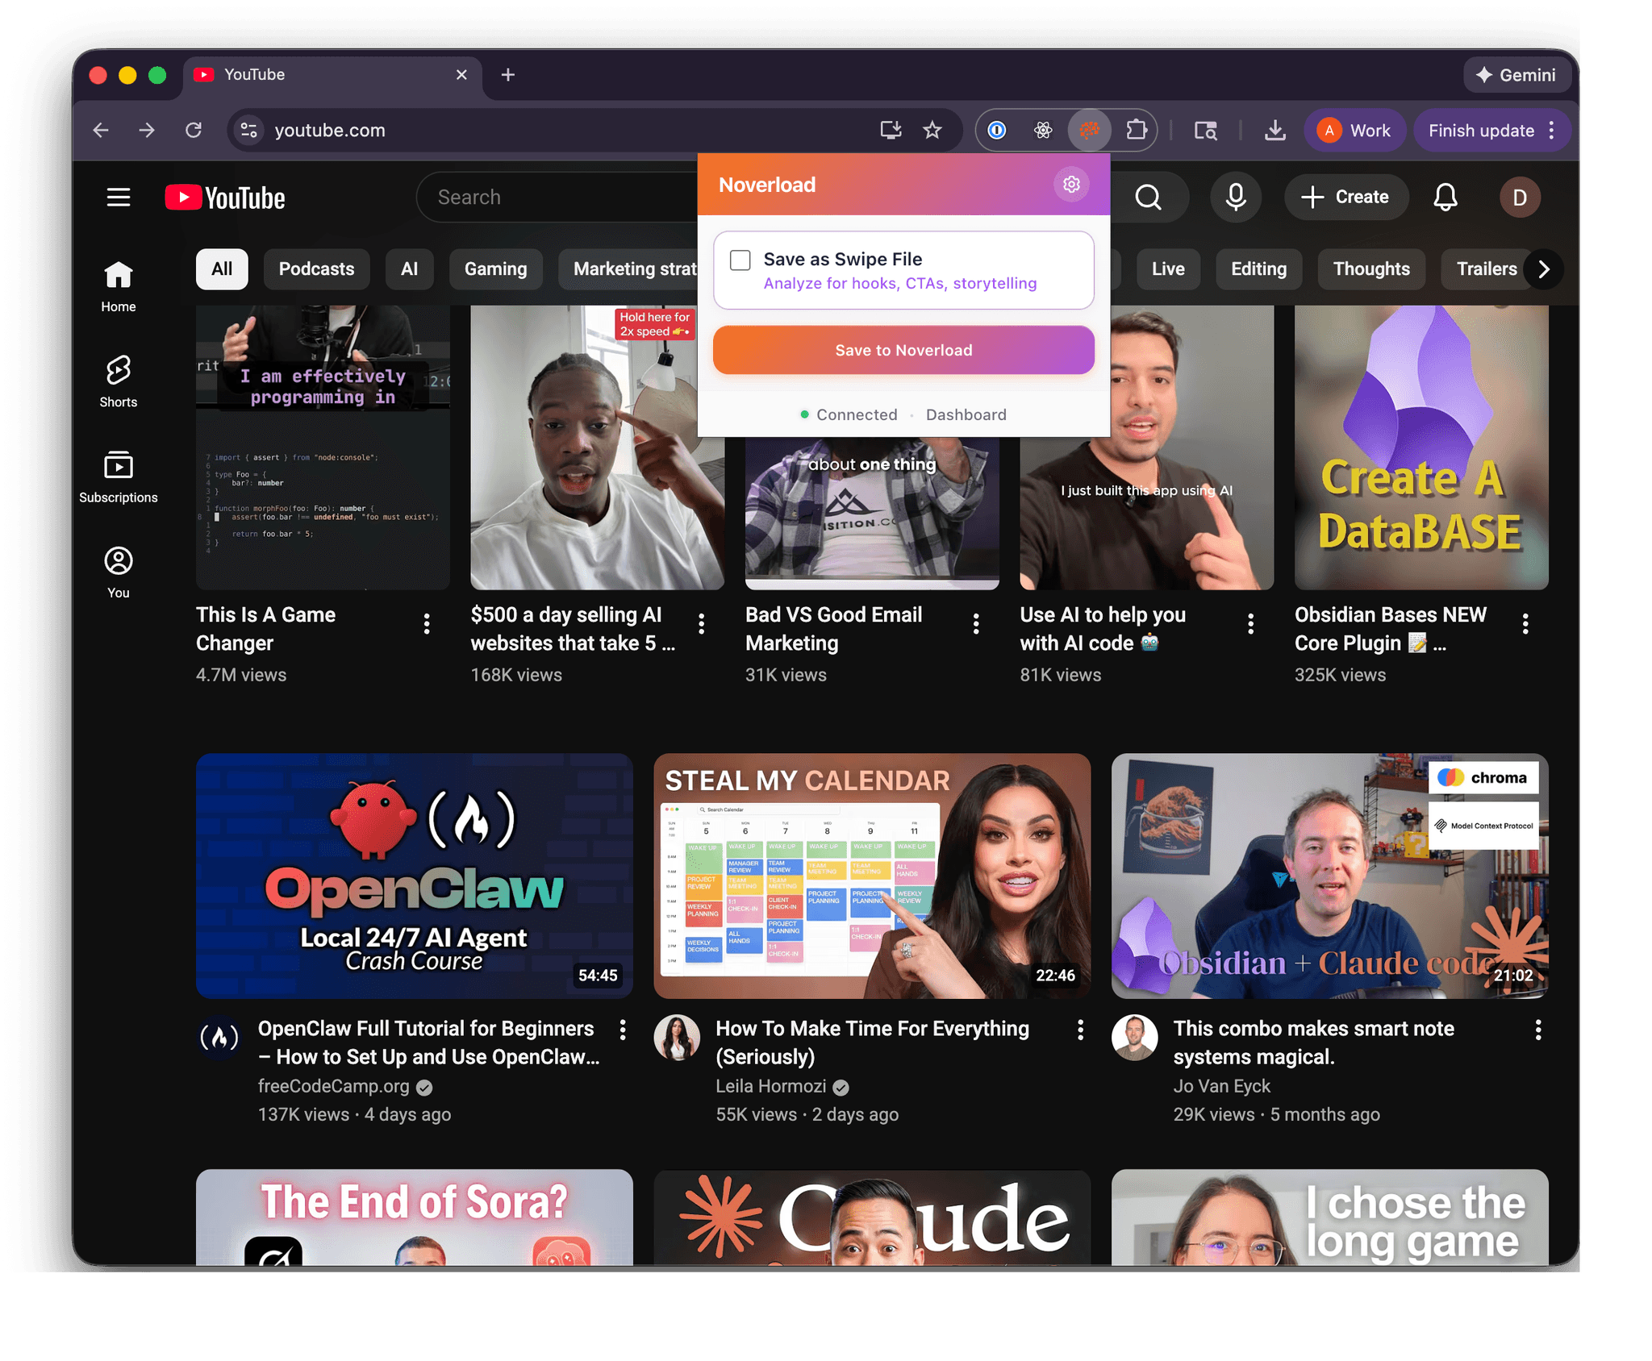The width and height of the screenshot is (1652, 1361).
Task: Open the Create A DataBASE Short thumbnail
Action: pos(1421,447)
